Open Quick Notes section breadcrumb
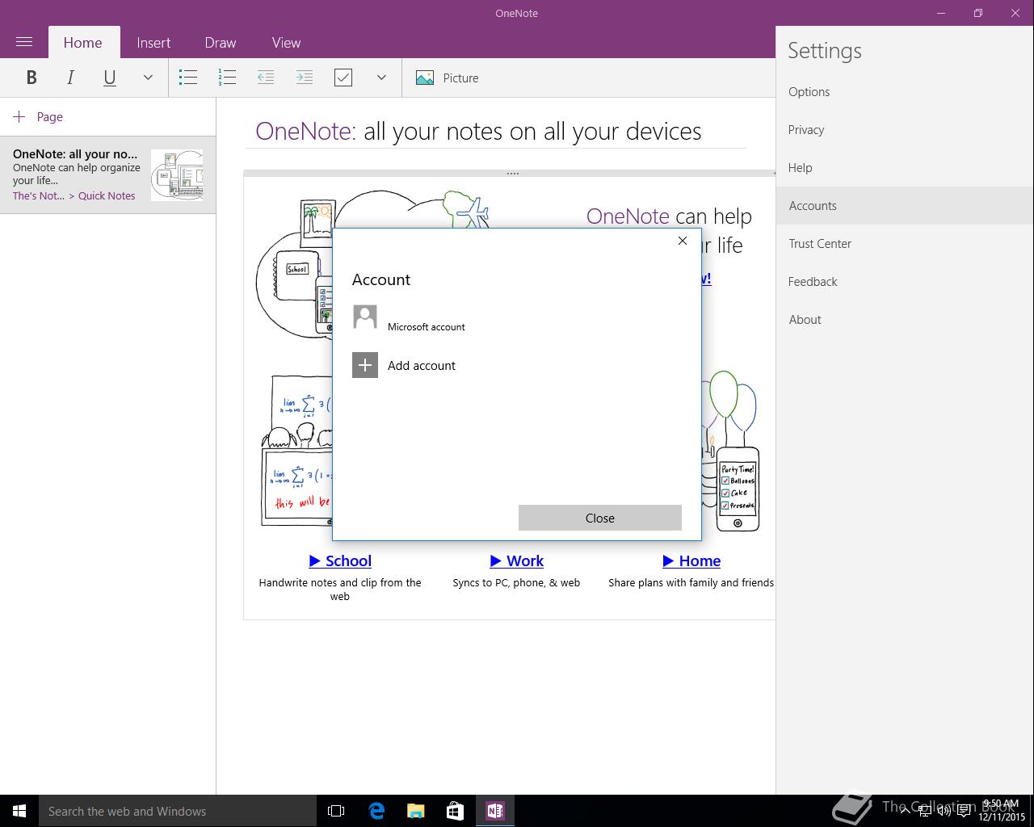Viewport: 1034px width, 827px height. (x=107, y=195)
